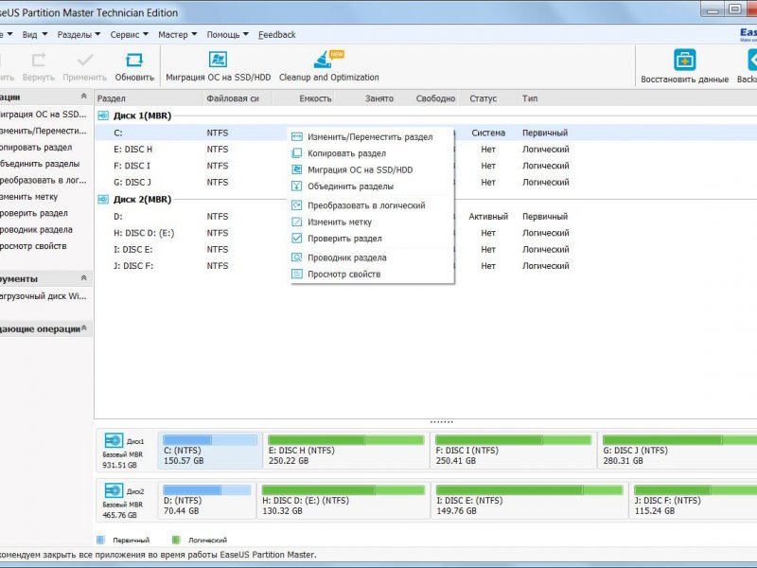Click the Миграция ОС на SSD/HDD context menu icon

(297, 169)
